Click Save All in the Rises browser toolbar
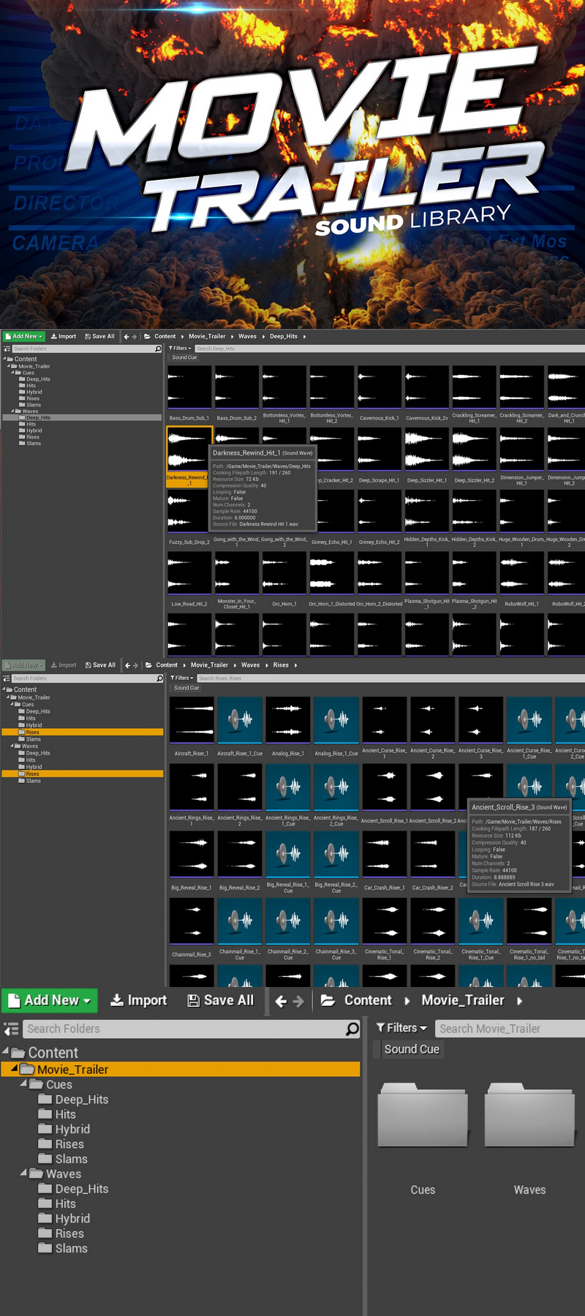585x1316 pixels. click(x=99, y=665)
